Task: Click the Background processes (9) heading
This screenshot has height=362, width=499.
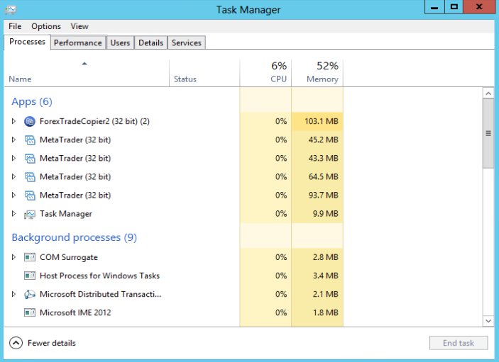Action: [x=74, y=237]
